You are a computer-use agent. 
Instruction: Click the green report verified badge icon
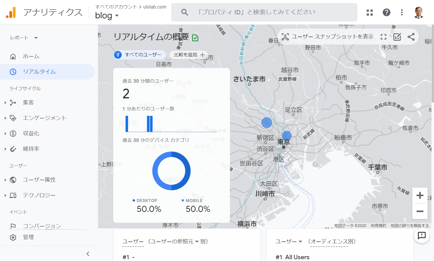pos(195,38)
